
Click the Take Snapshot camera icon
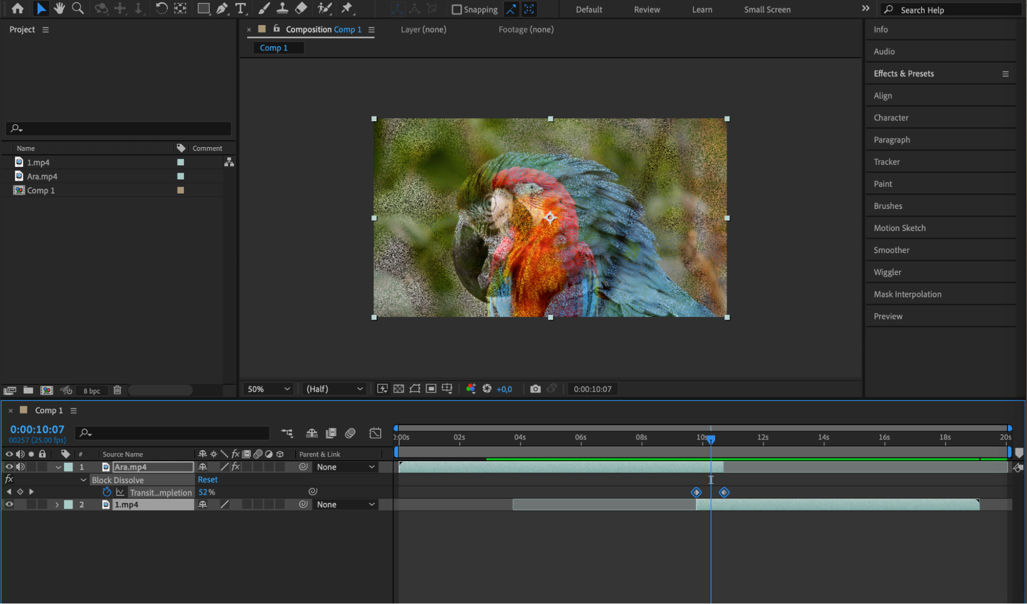(535, 389)
